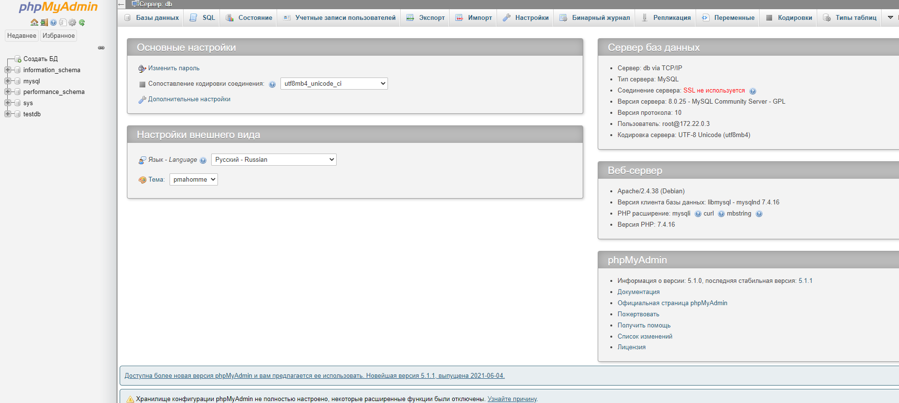This screenshot has width=899, height=403.
Task: Click the Сервер: db breadcrumb link
Action: click(155, 4)
